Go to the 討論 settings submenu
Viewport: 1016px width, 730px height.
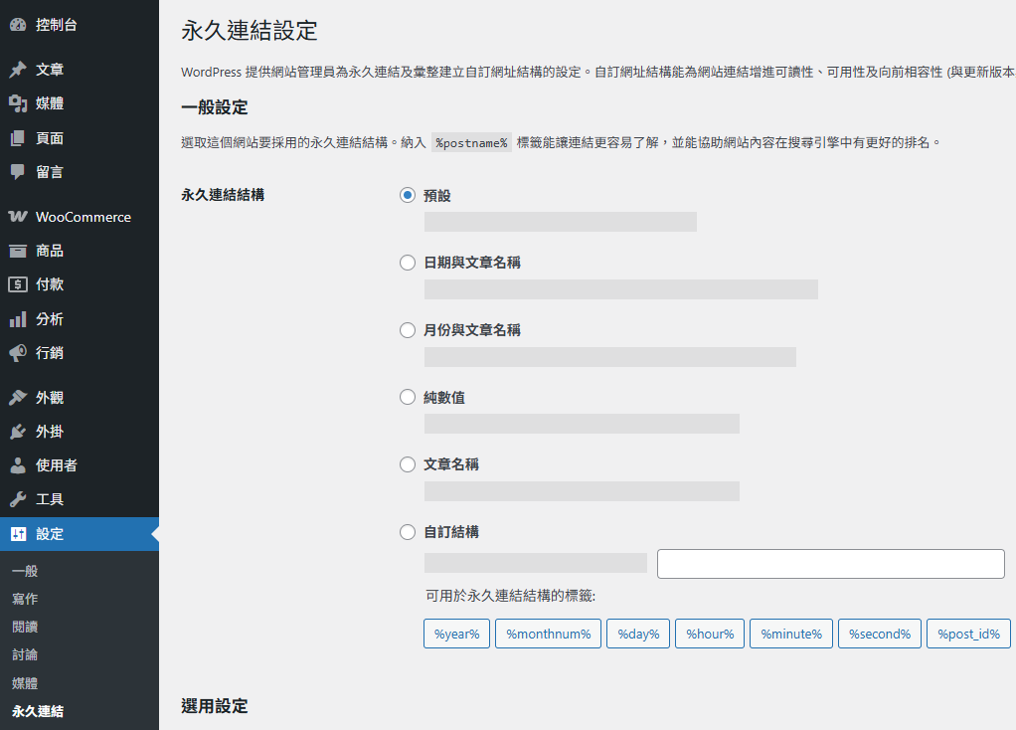point(25,654)
